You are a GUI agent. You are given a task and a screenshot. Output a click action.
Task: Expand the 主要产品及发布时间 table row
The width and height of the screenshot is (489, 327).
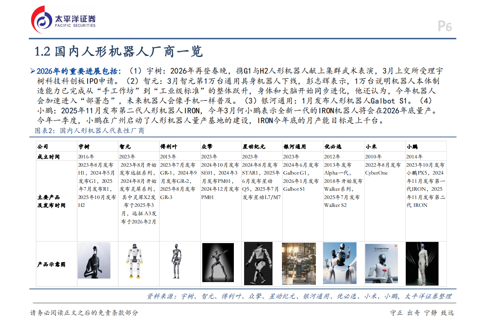[x=52, y=201]
